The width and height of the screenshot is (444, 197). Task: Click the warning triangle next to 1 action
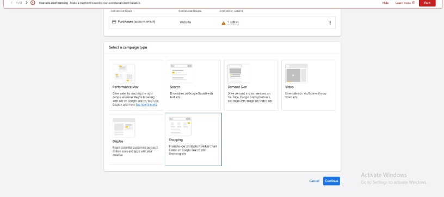point(224,23)
